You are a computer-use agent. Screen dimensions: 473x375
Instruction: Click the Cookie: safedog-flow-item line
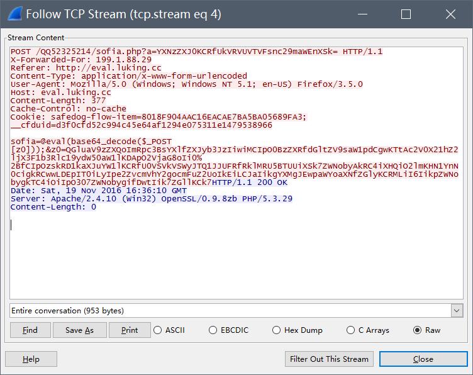click(x=159, y=117)
